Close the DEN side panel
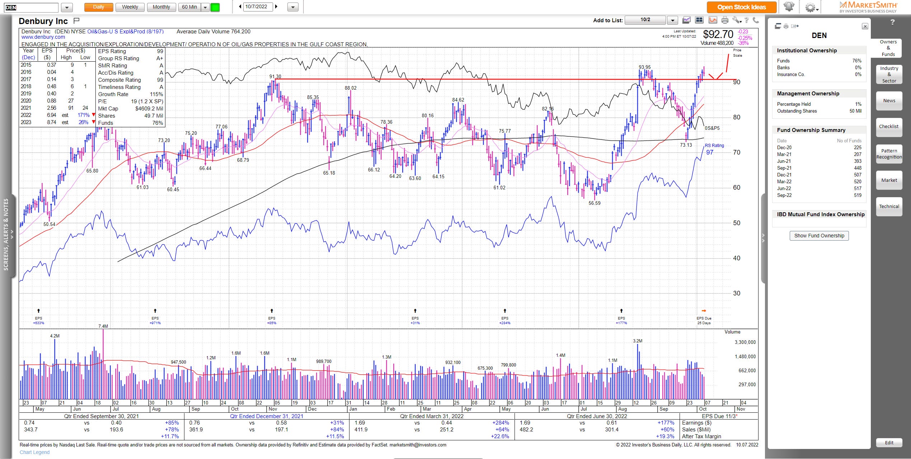Screen dimensions: 911x459 (865, 26)
